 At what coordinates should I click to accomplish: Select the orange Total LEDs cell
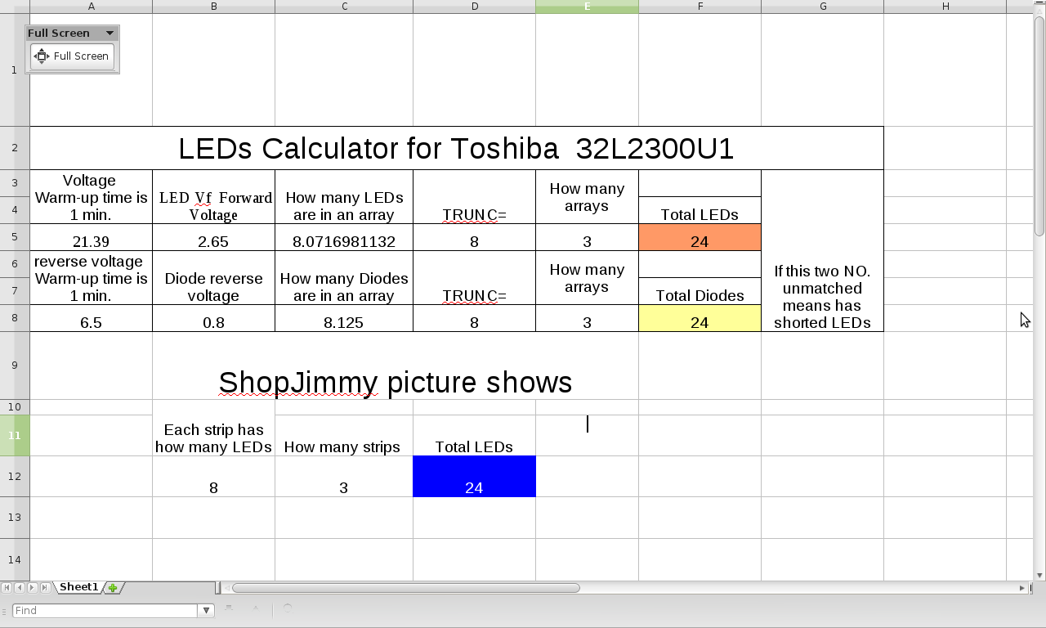700,237
